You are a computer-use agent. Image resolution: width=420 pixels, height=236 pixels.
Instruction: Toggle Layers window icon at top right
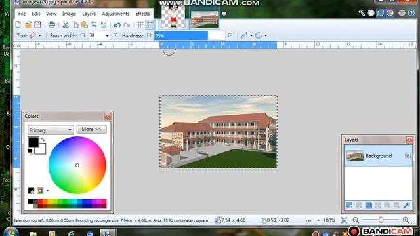pyautogui.click(x=381, y=13)
